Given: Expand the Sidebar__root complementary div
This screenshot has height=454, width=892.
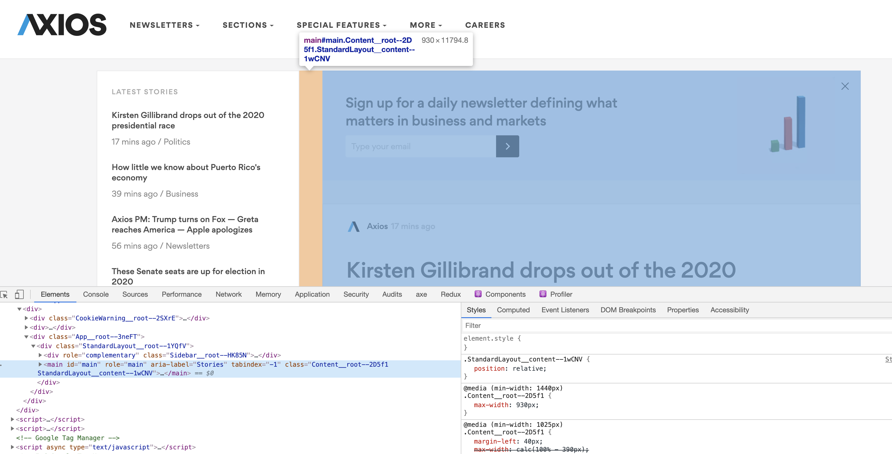Looking at the screenshot, I should 40,355.
